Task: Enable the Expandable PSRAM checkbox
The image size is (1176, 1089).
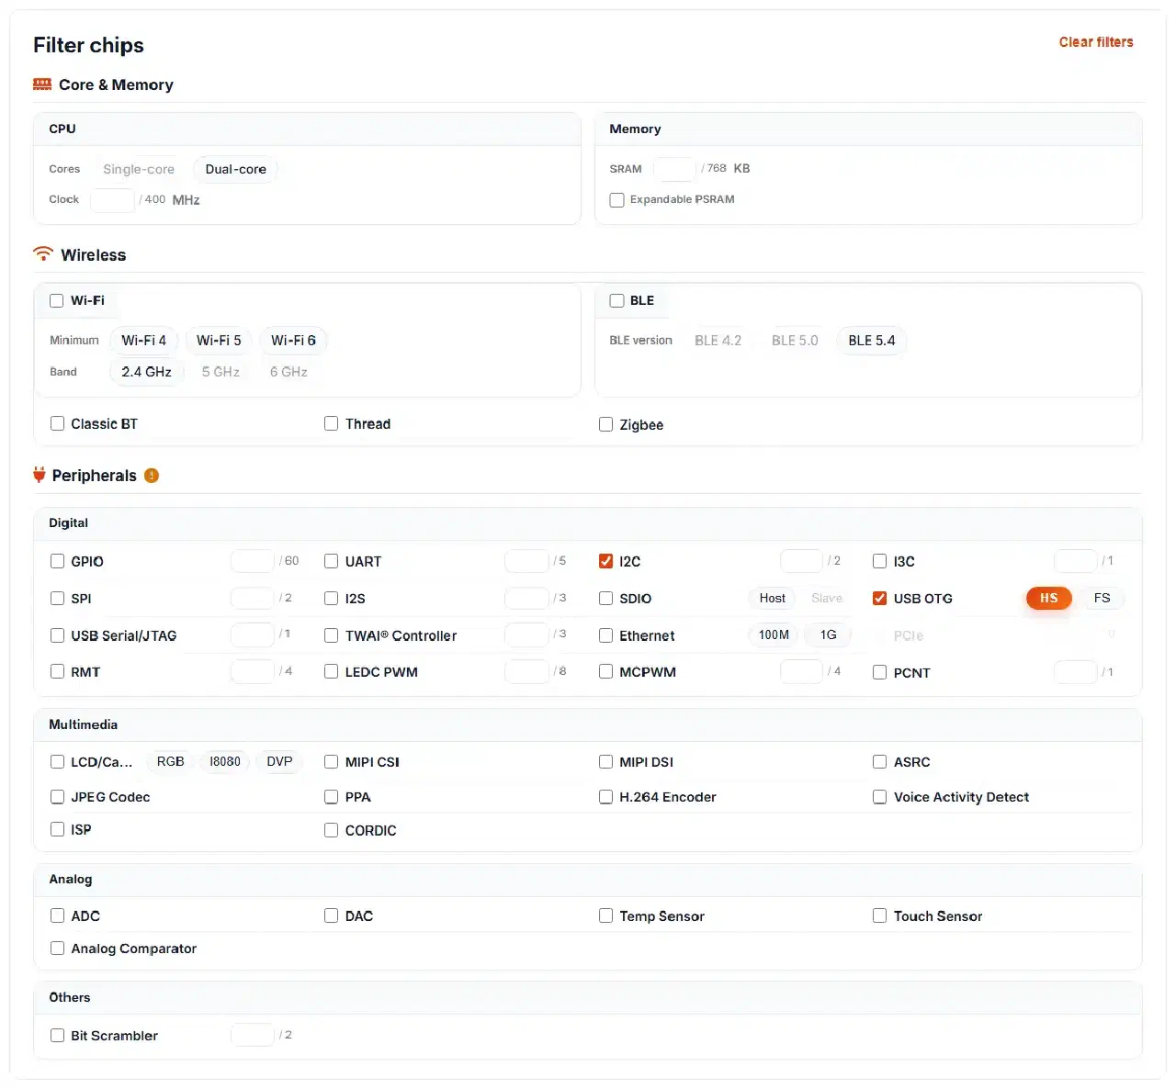Action: pyautogui.click(x=617, y=200)
